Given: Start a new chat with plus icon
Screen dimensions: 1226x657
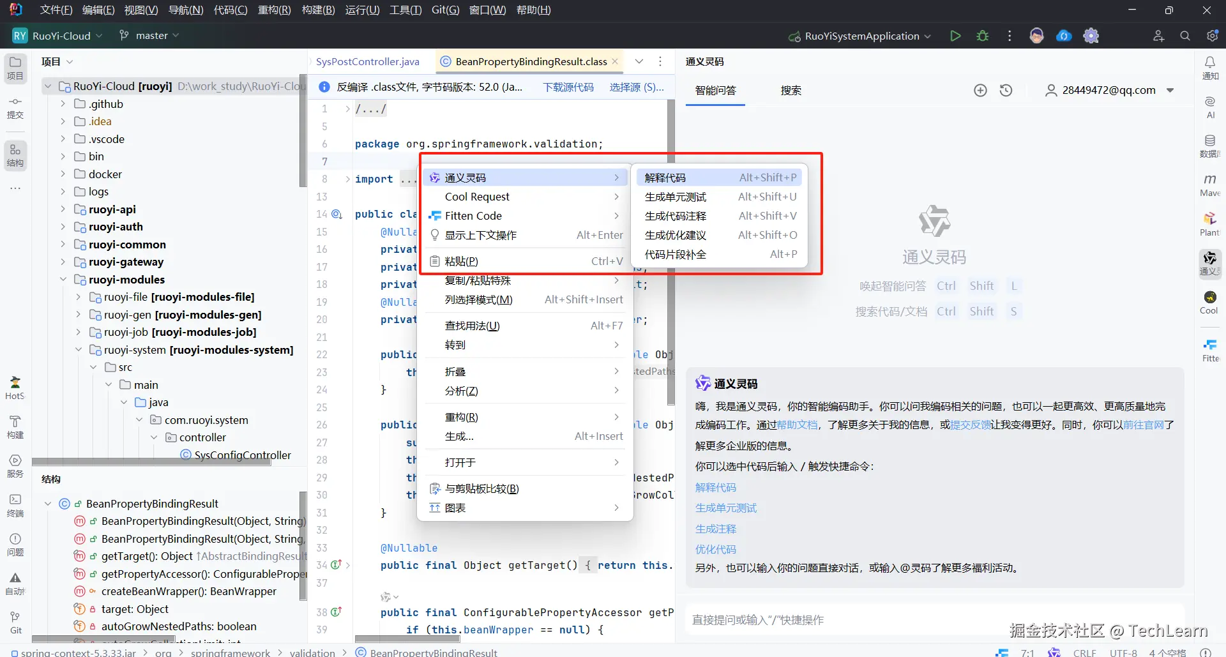Looking at the screenshot, I should click(980, 91).
